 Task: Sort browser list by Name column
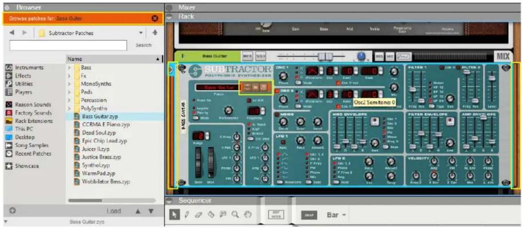(x=114, y=59)
